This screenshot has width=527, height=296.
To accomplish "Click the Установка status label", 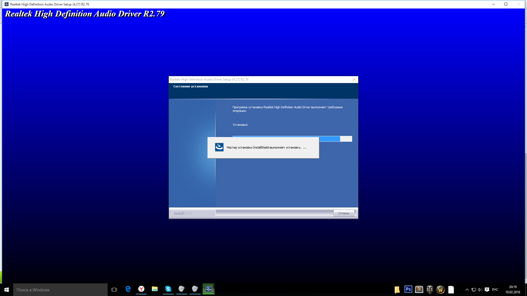I will pos(240,125).
